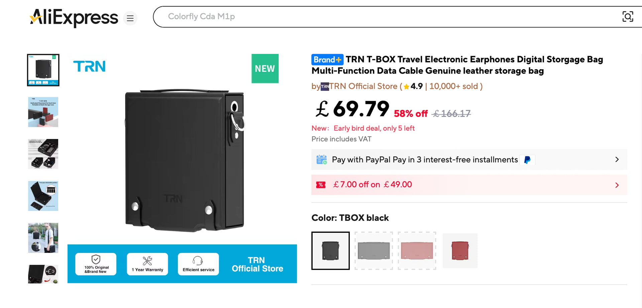Open the TRN Official Store link
The image size is (642, 308).
click(x=363, y=87)
